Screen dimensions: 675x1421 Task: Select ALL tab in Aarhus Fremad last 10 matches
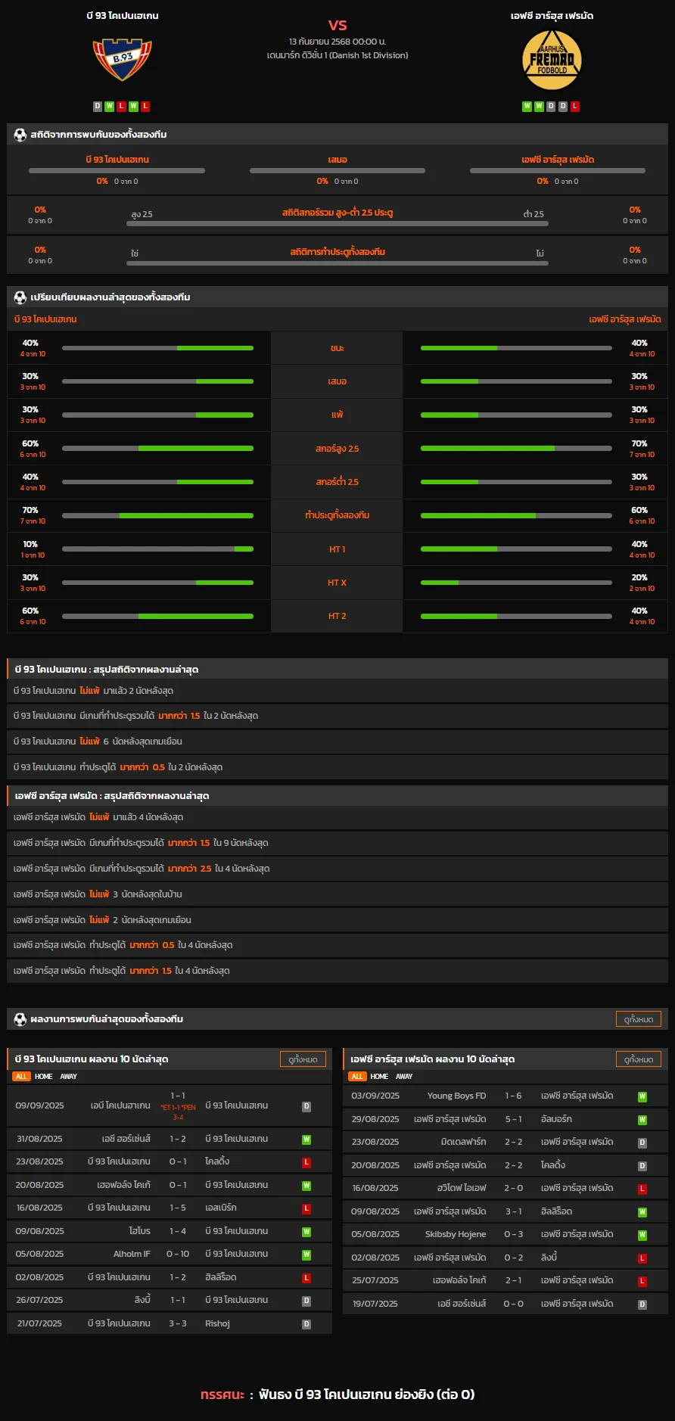357,1076
